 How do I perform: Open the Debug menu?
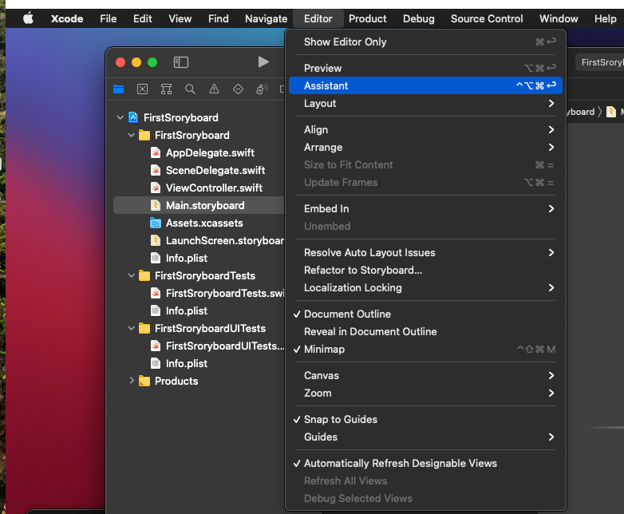click(x=419, y=18)
